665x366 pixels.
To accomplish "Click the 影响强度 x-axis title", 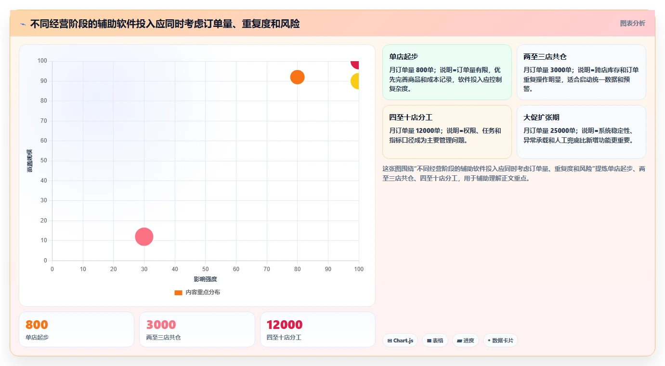I will point(206,279).
